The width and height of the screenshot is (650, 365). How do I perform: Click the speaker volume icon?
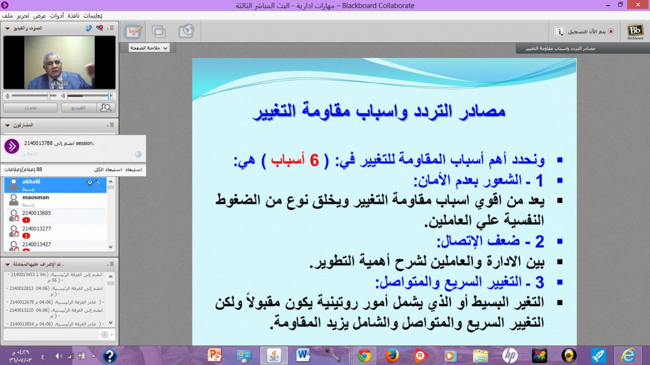63,96
